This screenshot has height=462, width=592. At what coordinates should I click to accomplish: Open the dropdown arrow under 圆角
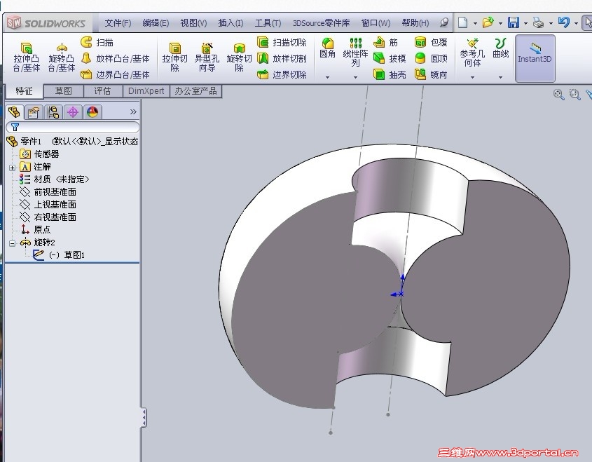[x=327, y=77]
